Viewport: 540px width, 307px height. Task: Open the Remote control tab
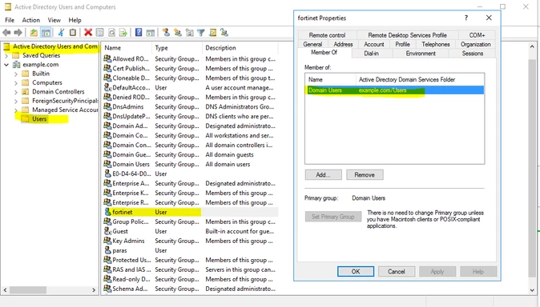click(327, 35)
